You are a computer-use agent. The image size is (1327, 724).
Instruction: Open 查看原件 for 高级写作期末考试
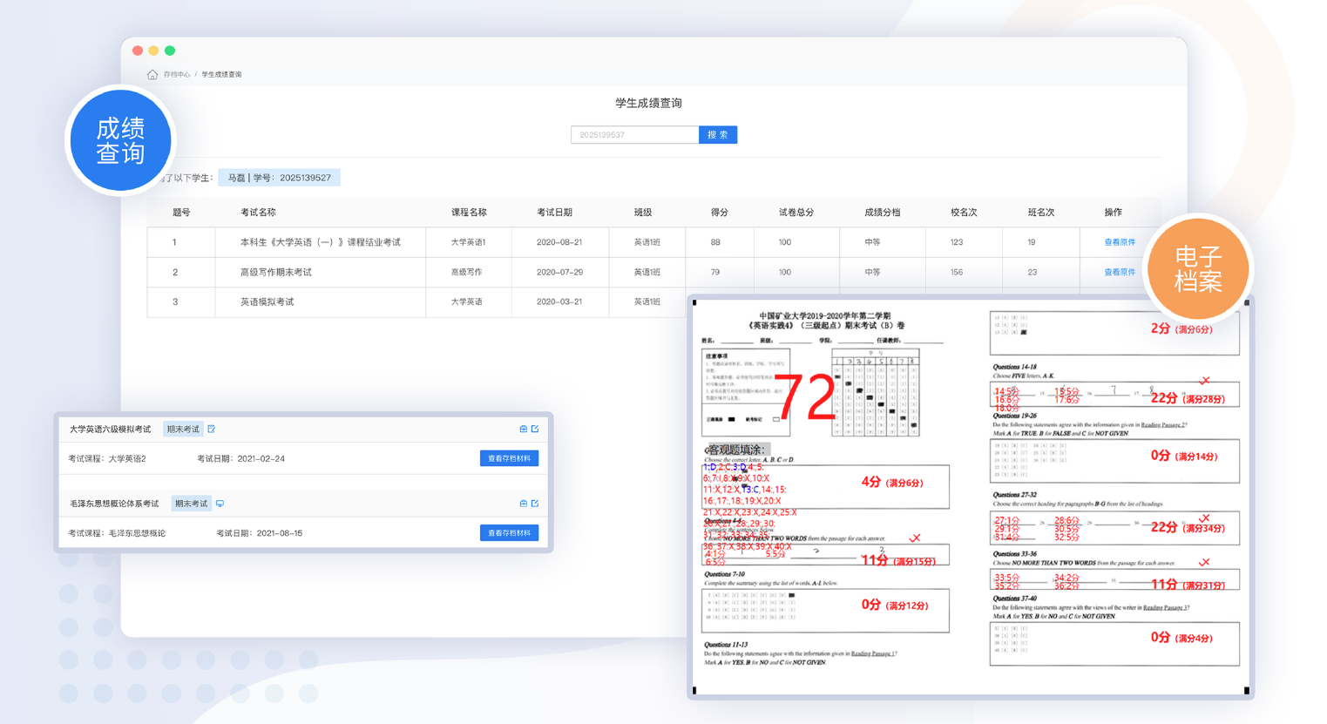point(1120,272)
